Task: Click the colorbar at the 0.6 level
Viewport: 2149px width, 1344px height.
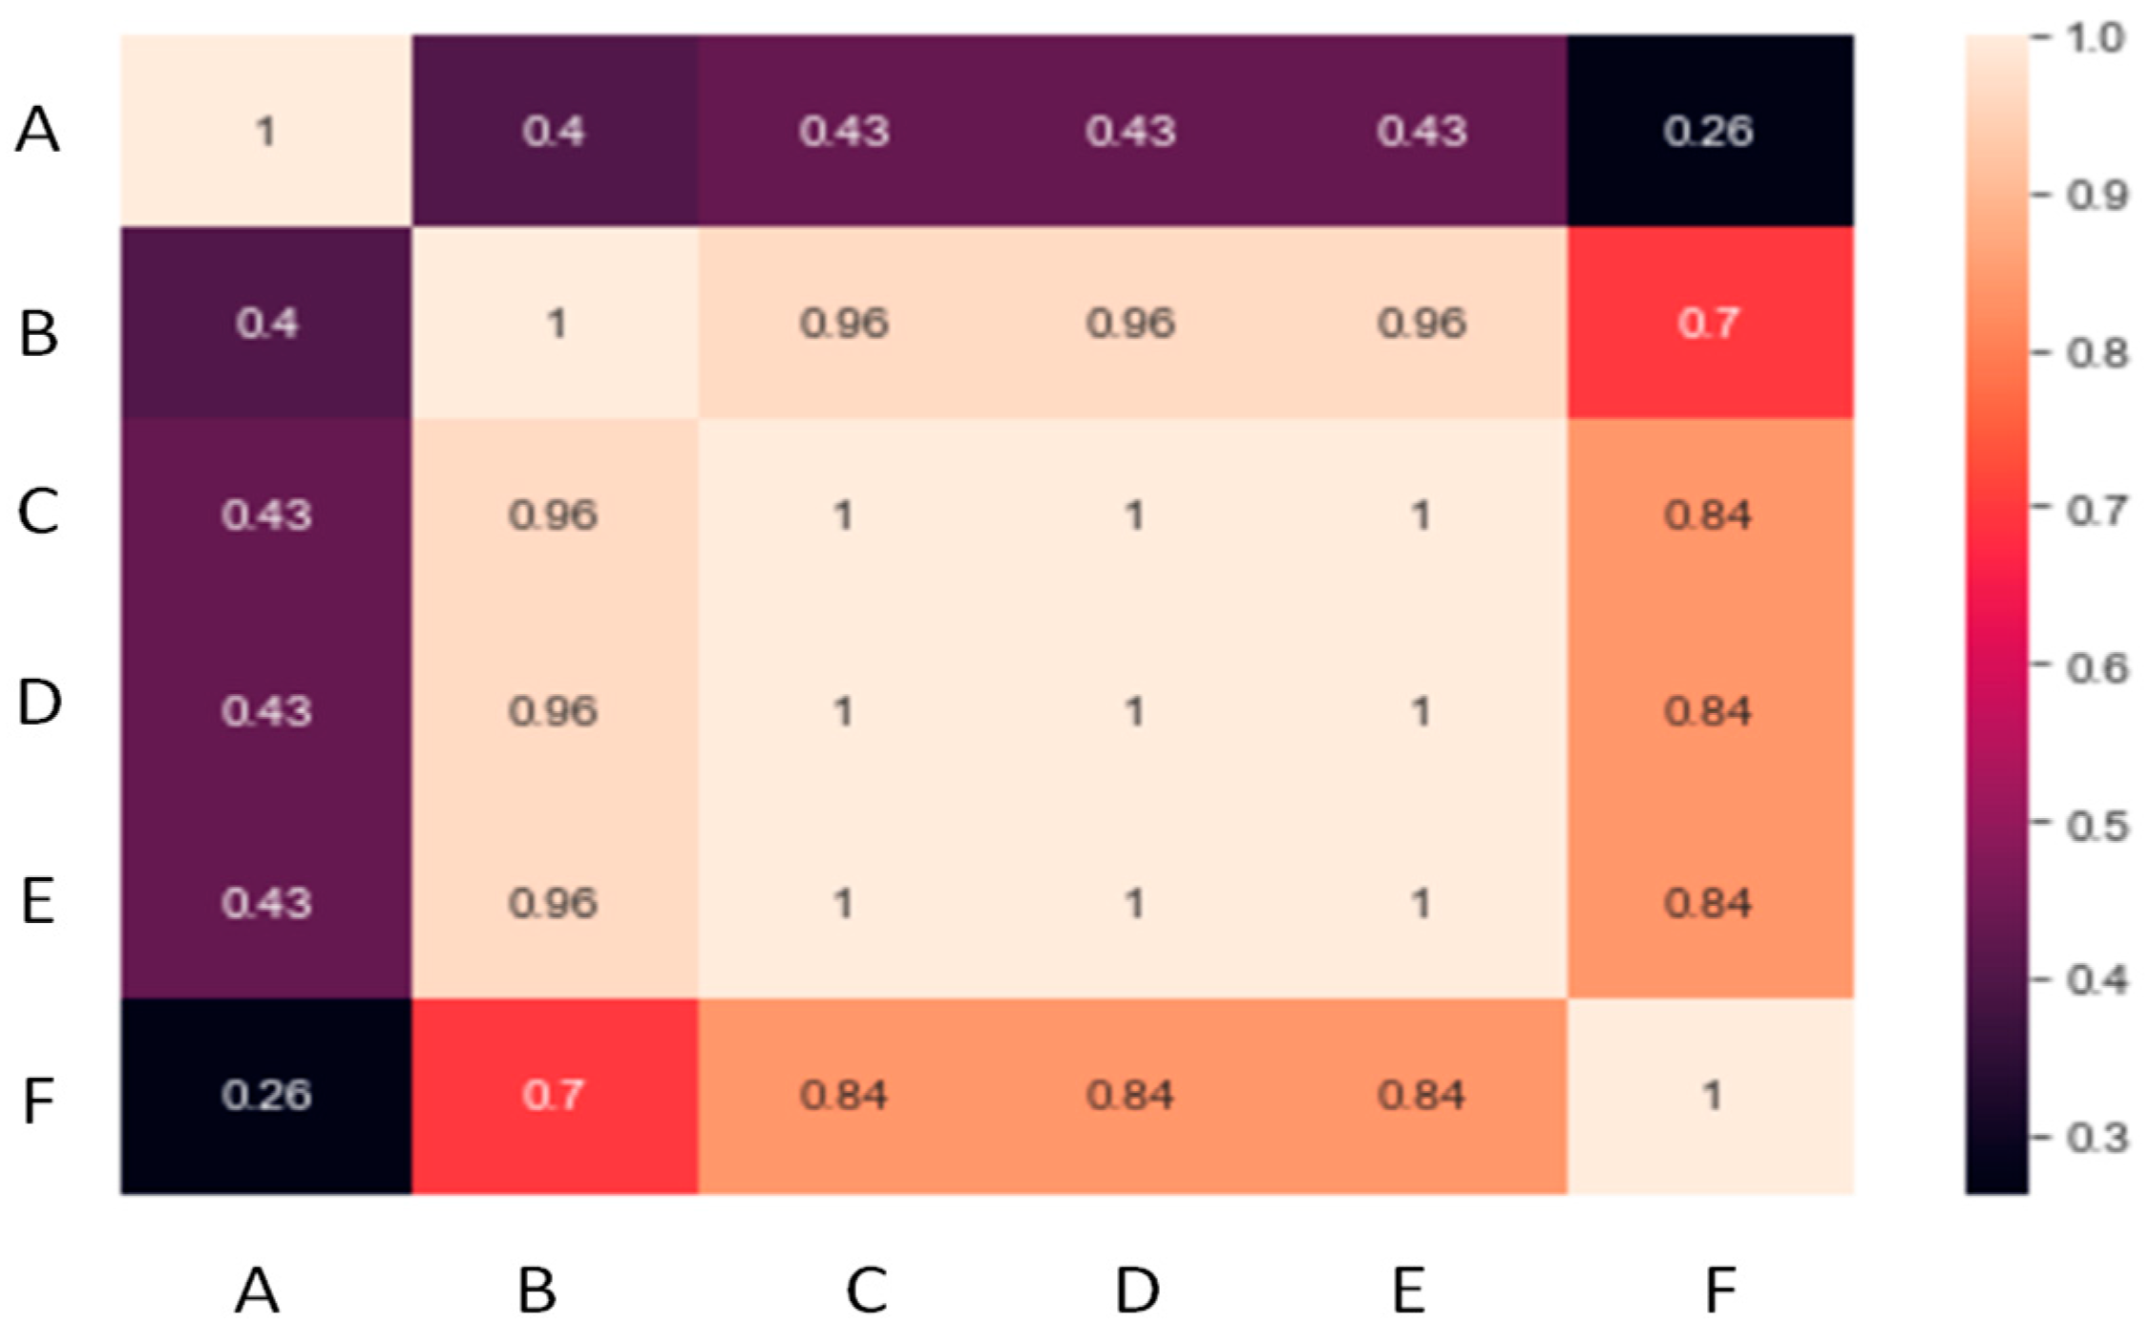Action: coord(1995,665)
